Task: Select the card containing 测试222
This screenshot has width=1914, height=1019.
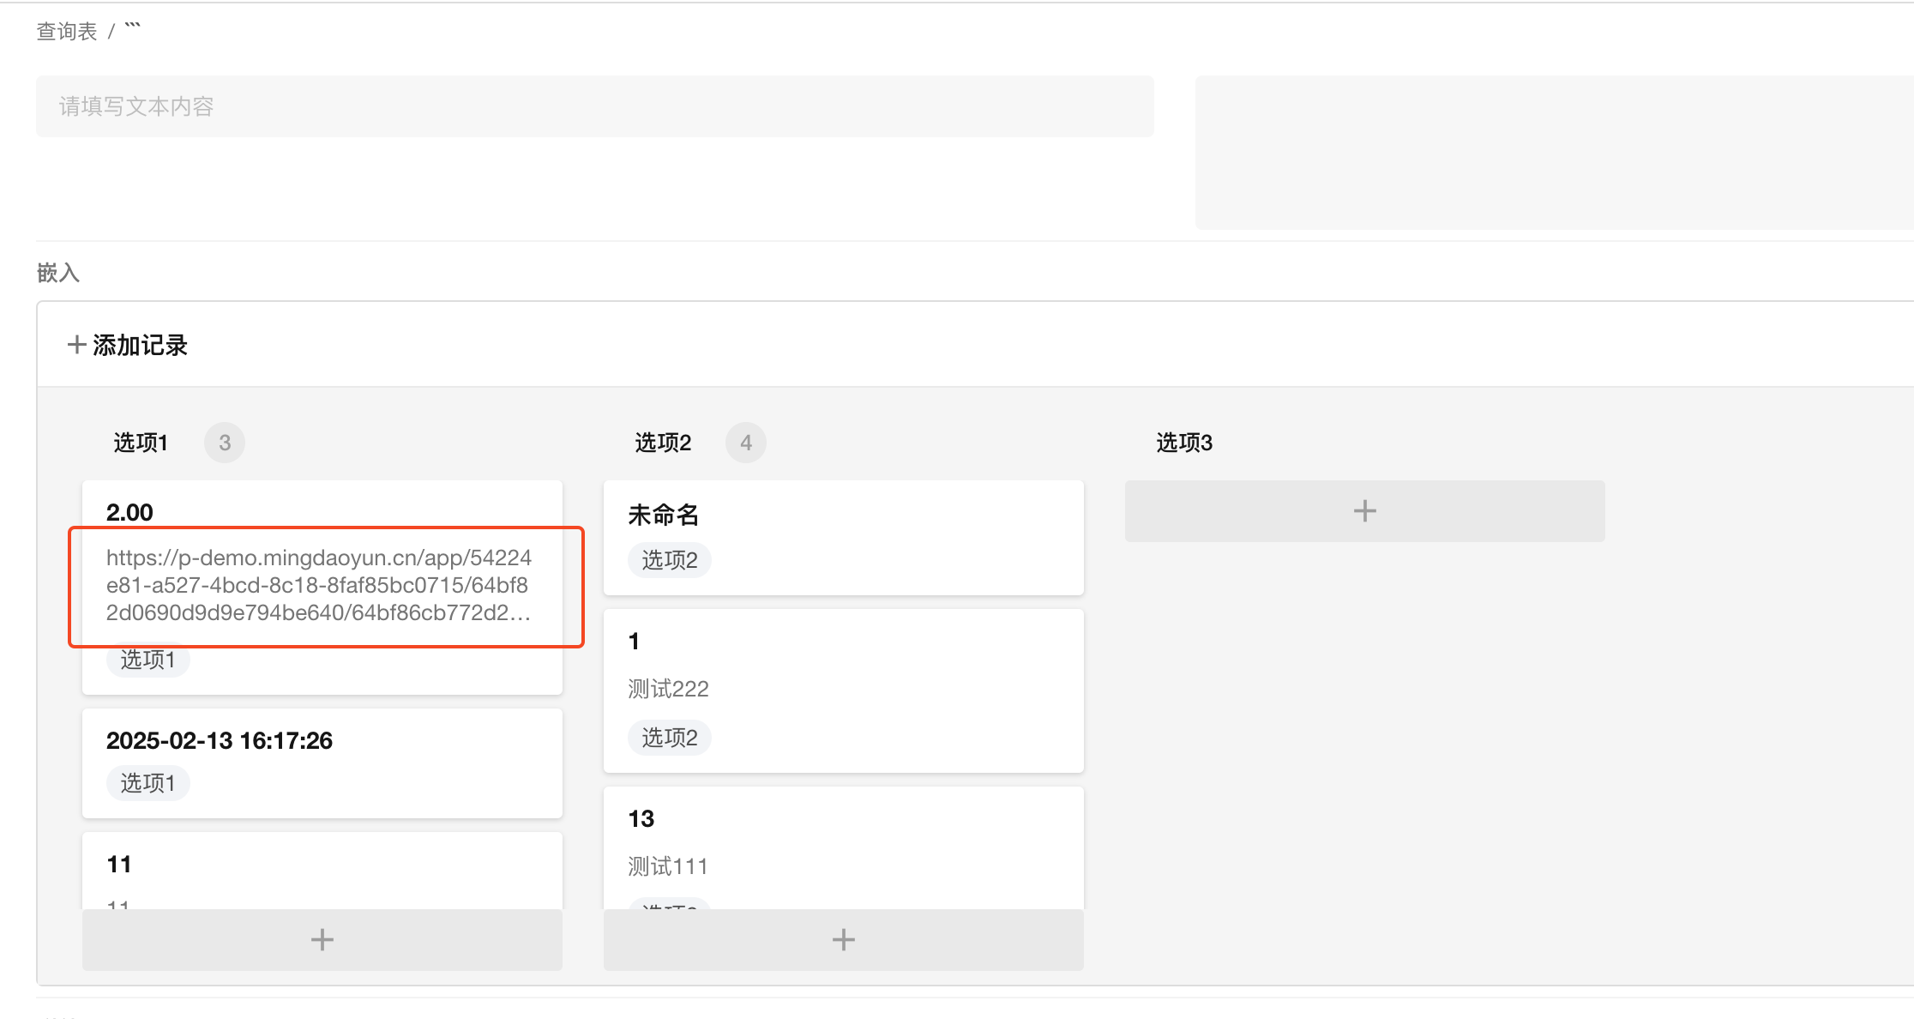Action: tap(668, 689)
